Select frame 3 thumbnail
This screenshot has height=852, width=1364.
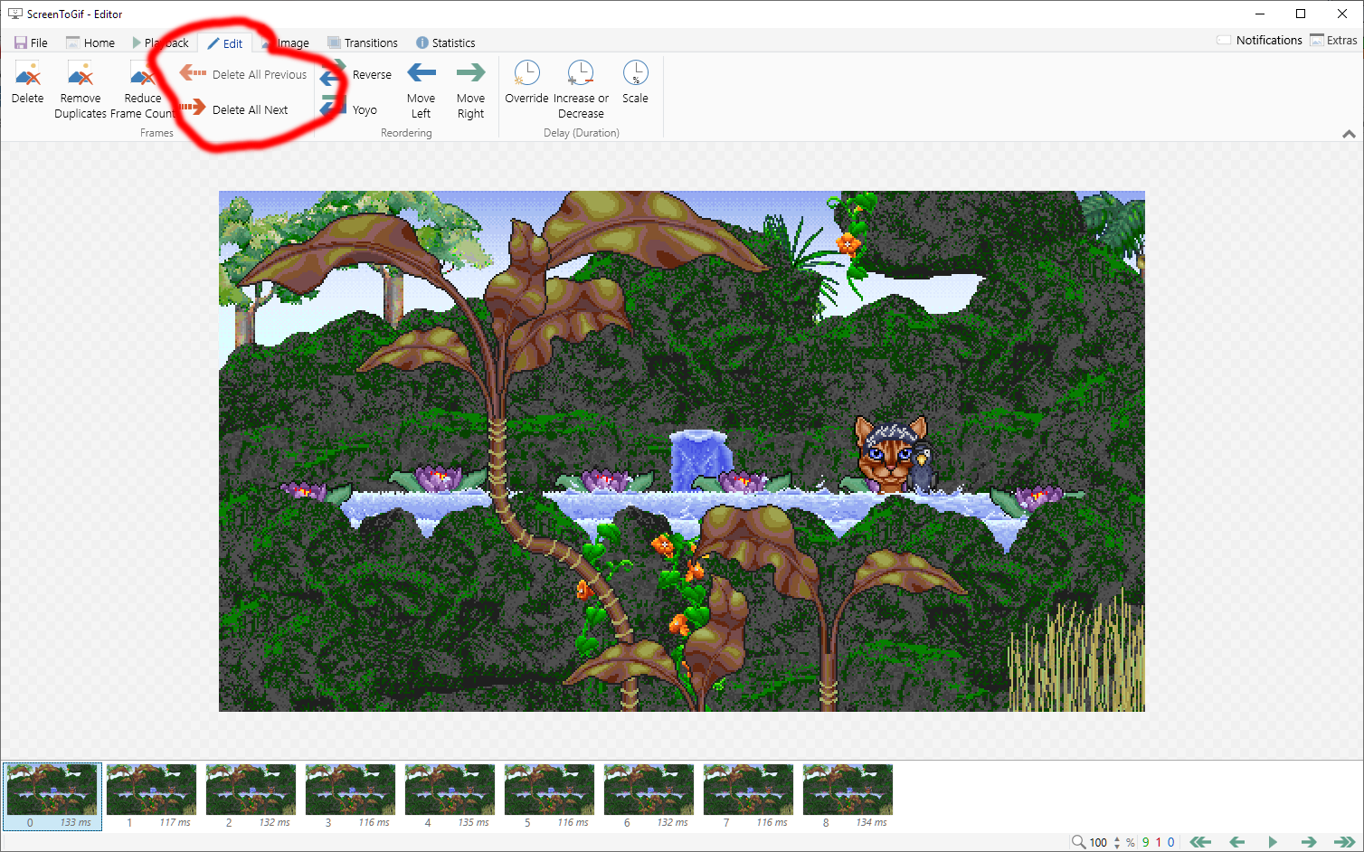pos(351,796)
